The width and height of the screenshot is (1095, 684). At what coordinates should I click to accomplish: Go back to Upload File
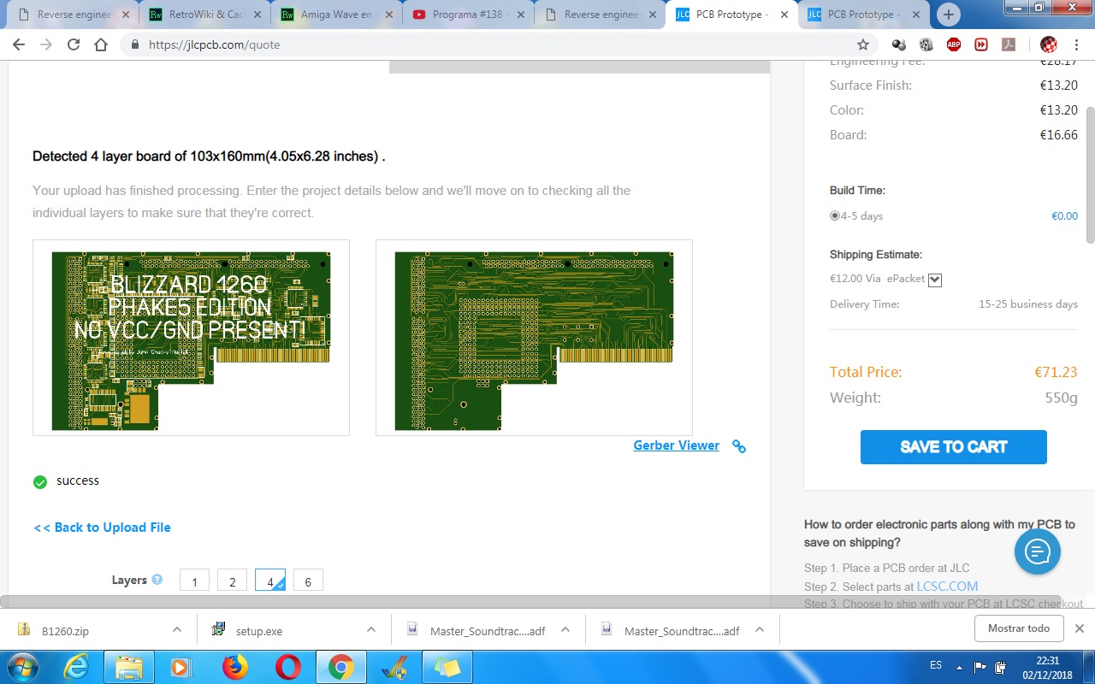pos(102,528)
